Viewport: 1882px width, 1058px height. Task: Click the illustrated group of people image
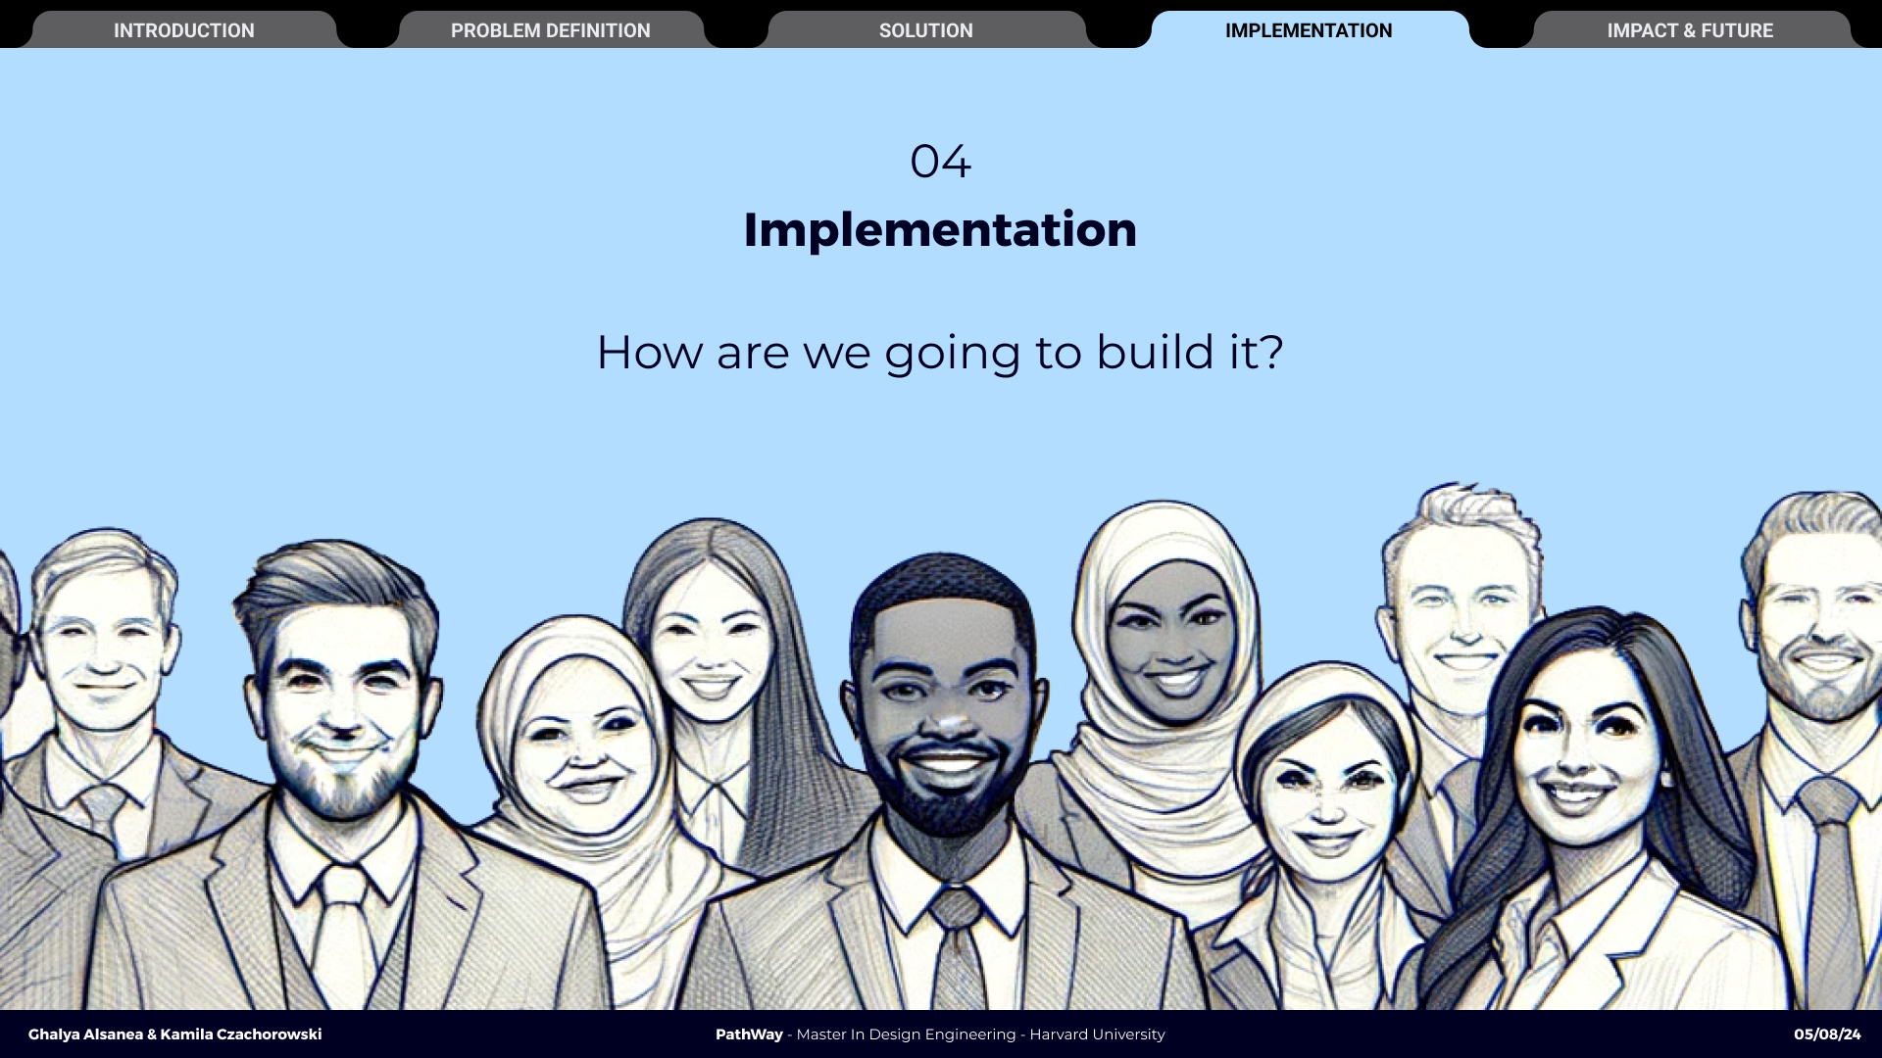coord(941,746)
